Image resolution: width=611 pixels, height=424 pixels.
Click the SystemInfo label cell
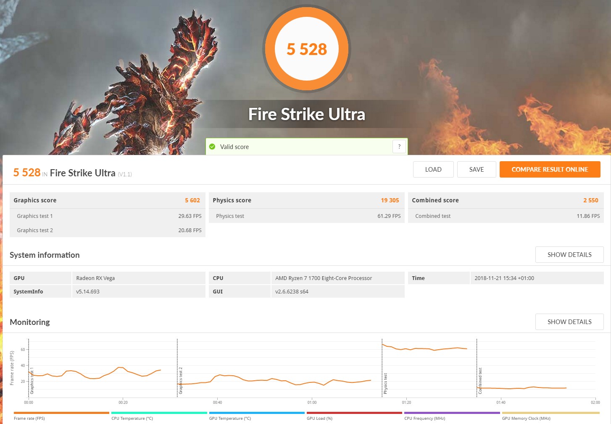pyautogui.click(x=40, y=291)
